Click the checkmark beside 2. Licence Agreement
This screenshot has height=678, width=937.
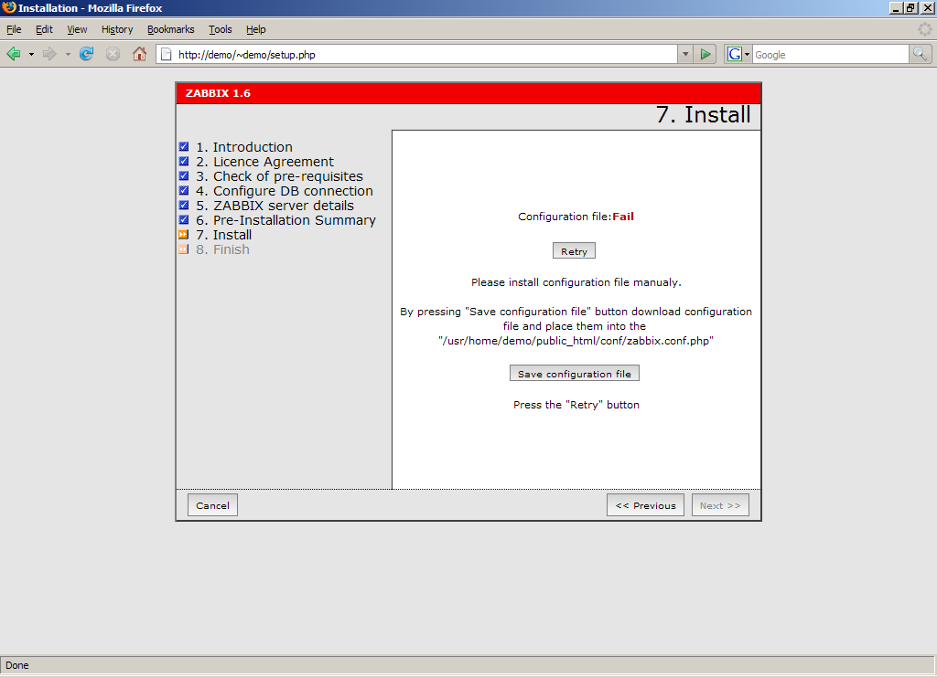pos(183,161)
